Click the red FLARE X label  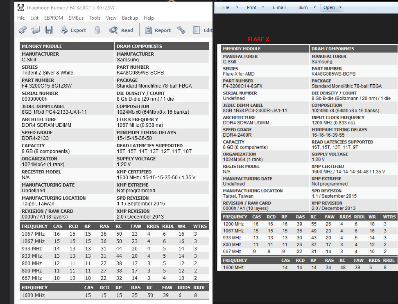point(258,39)
